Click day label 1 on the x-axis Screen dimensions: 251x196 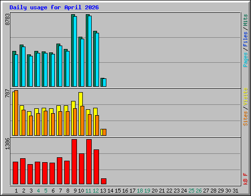16,191
